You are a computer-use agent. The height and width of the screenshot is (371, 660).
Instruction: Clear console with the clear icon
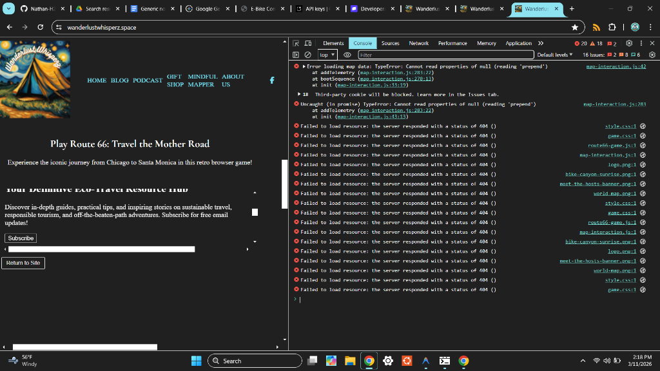(x=307, y=55)
